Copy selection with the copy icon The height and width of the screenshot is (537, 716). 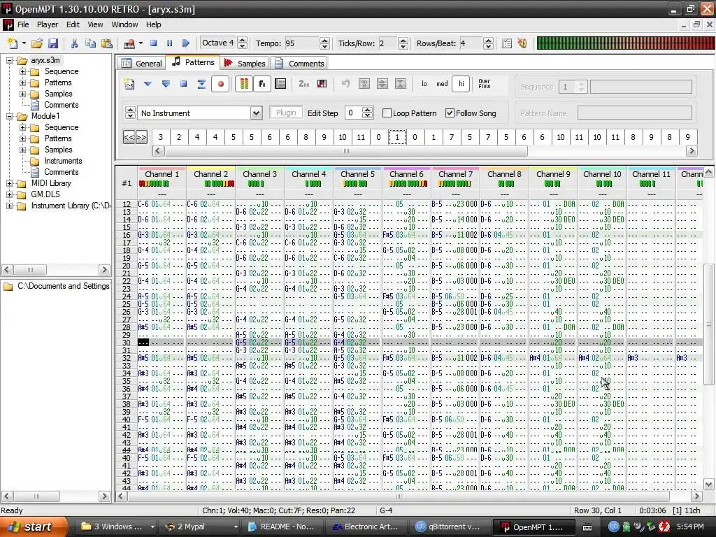(x=90, y=43)
